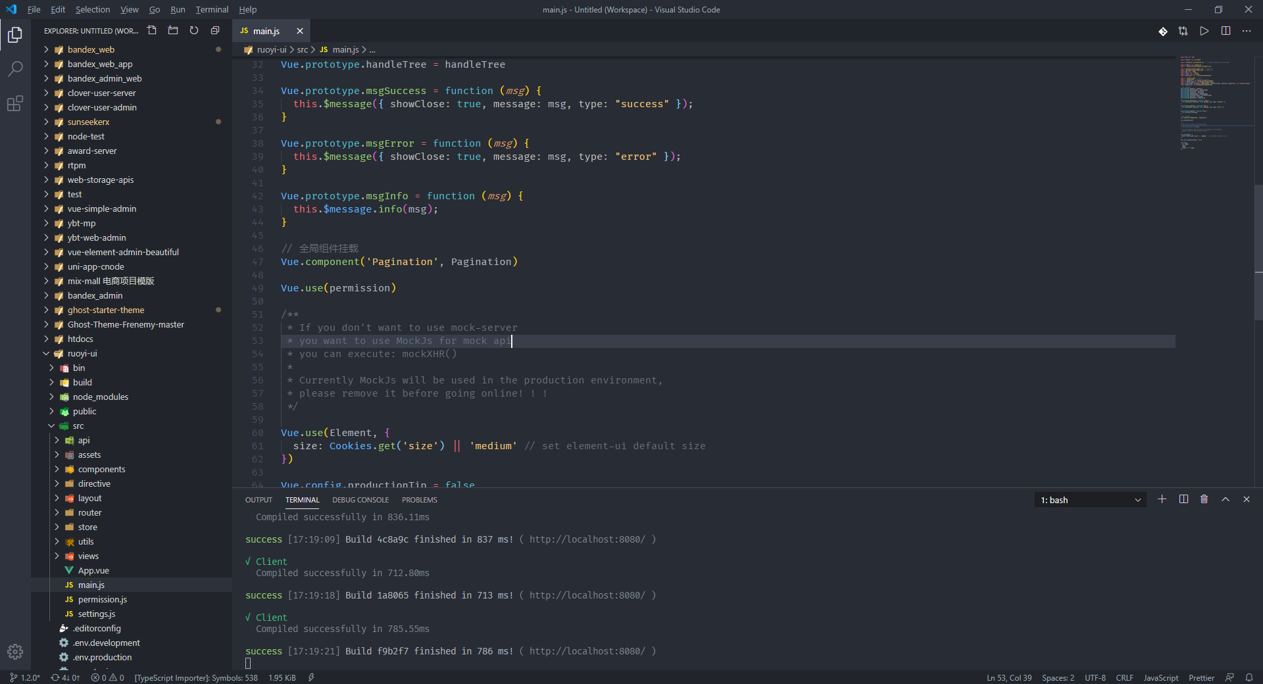Switch to the Problems panel tab
1263x684 pixels.
pos(419,501)
